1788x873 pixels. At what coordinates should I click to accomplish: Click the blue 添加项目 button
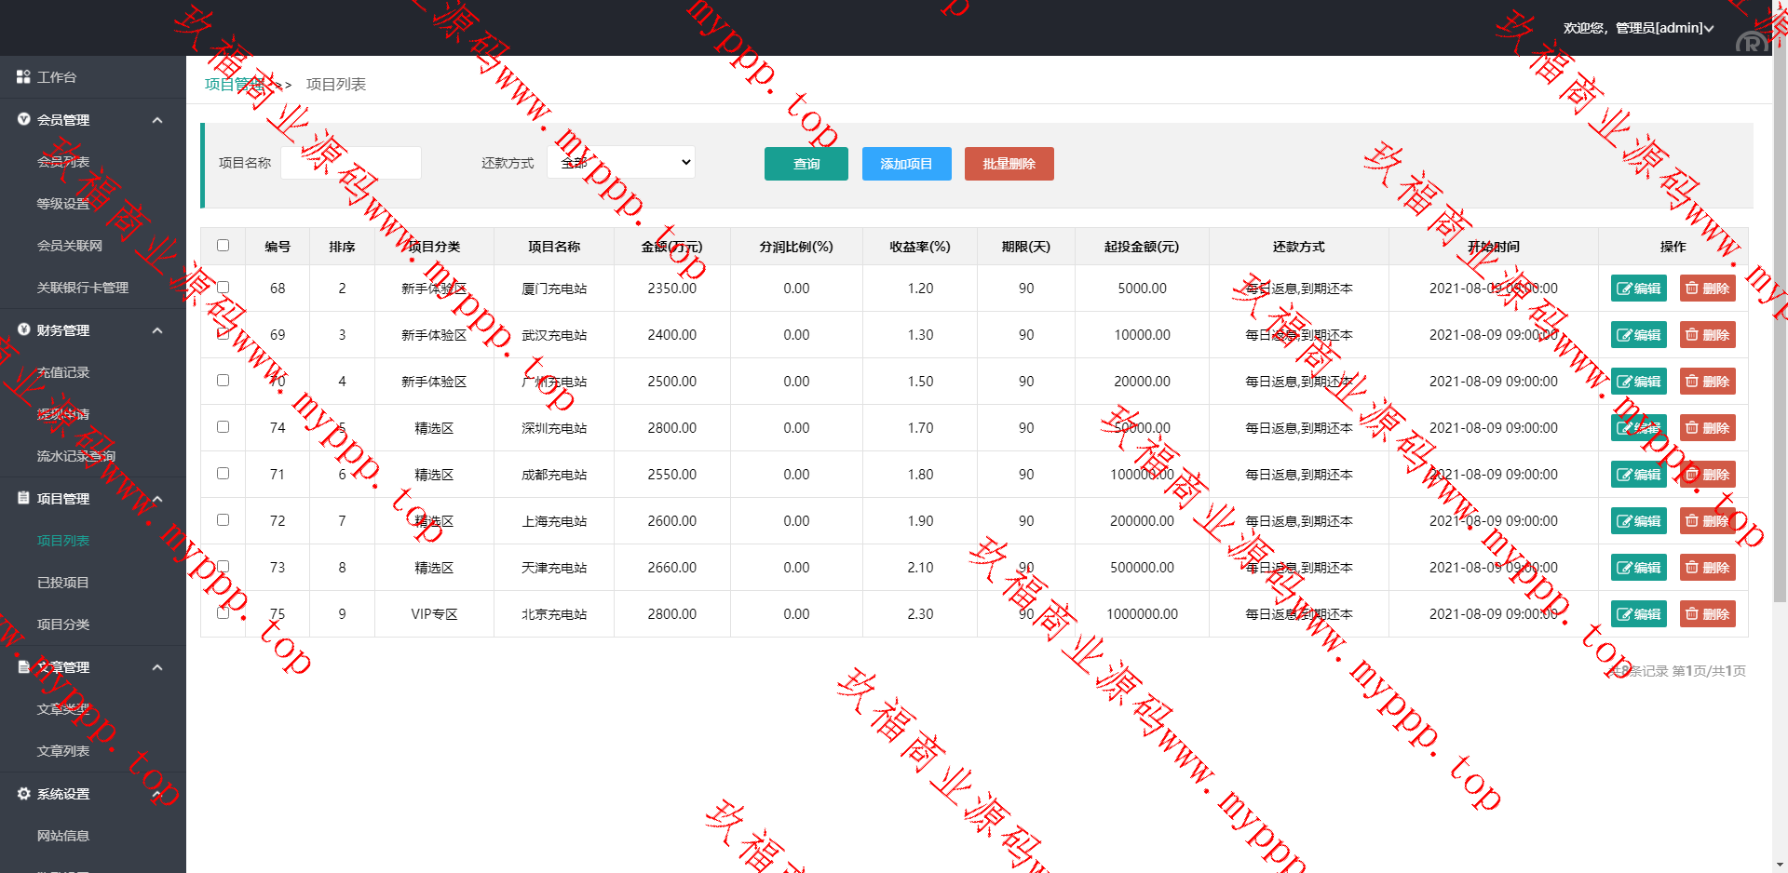tap(906, 164)
